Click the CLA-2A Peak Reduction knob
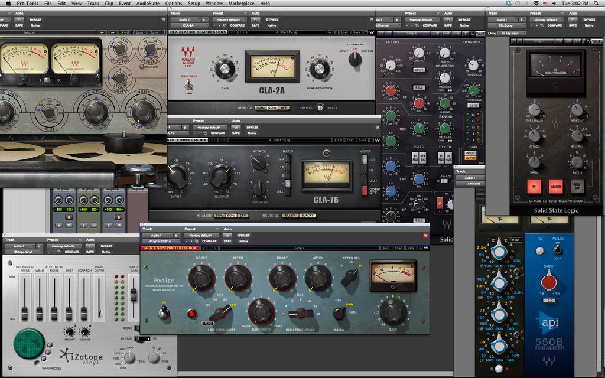Screen dimensions: 605x378 pos(320,70)
